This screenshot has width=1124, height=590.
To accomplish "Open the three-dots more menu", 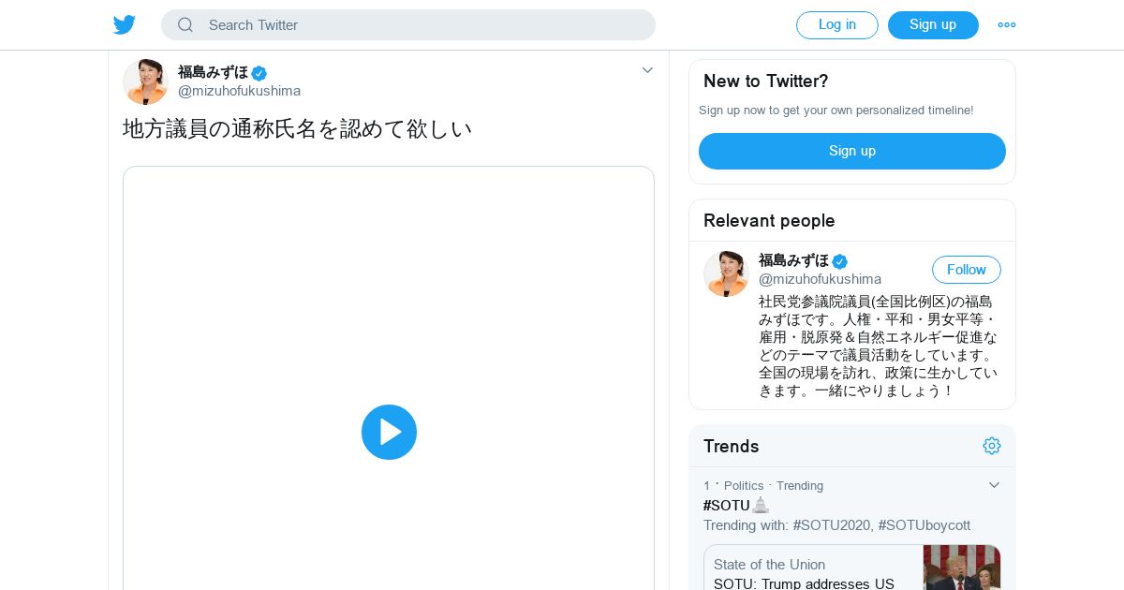I will point(1007,25).
